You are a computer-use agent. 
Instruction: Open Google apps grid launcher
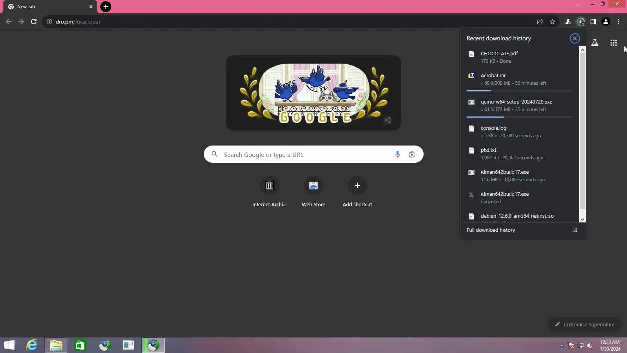pos(614,43)
